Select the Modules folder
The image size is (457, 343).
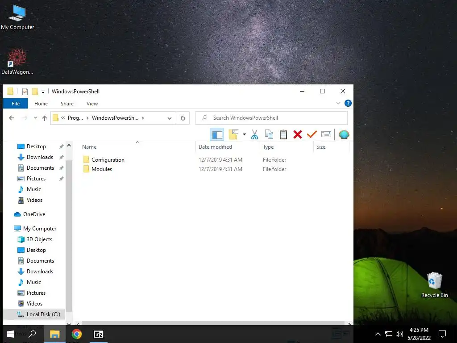point(102,169)
